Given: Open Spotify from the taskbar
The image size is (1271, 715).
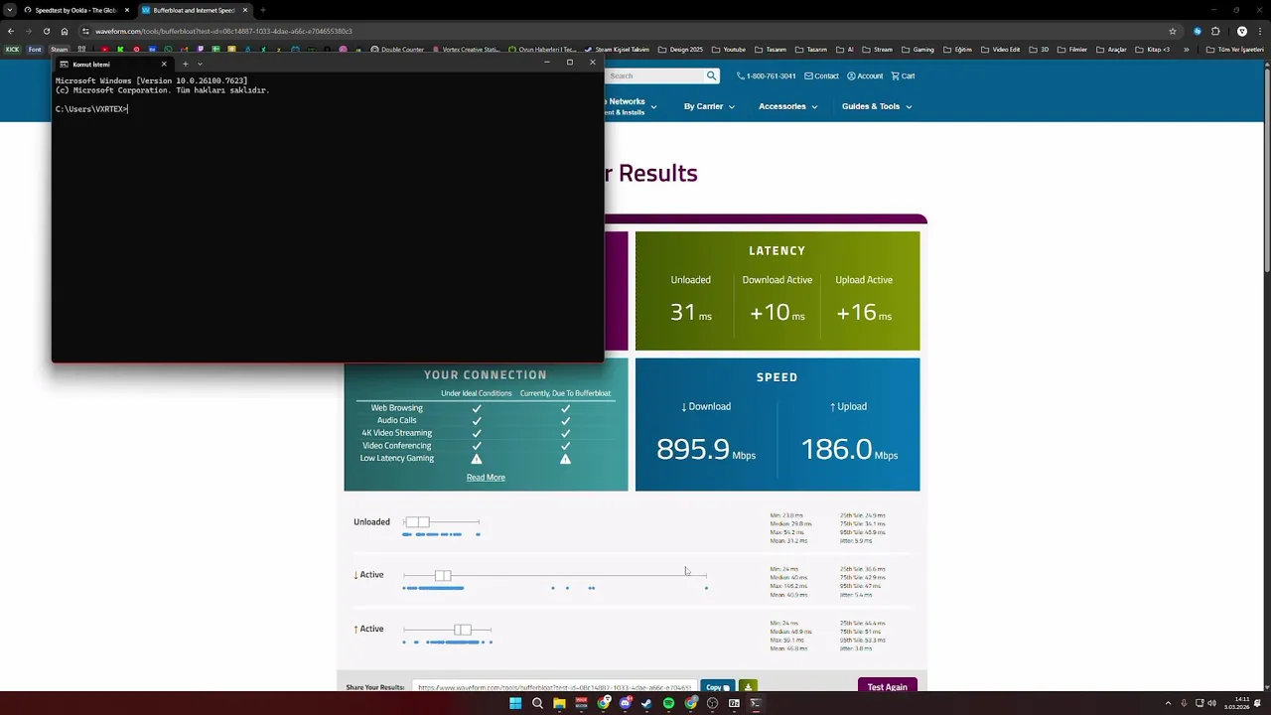Looking at the screenshot, I should tap(668, 703).
